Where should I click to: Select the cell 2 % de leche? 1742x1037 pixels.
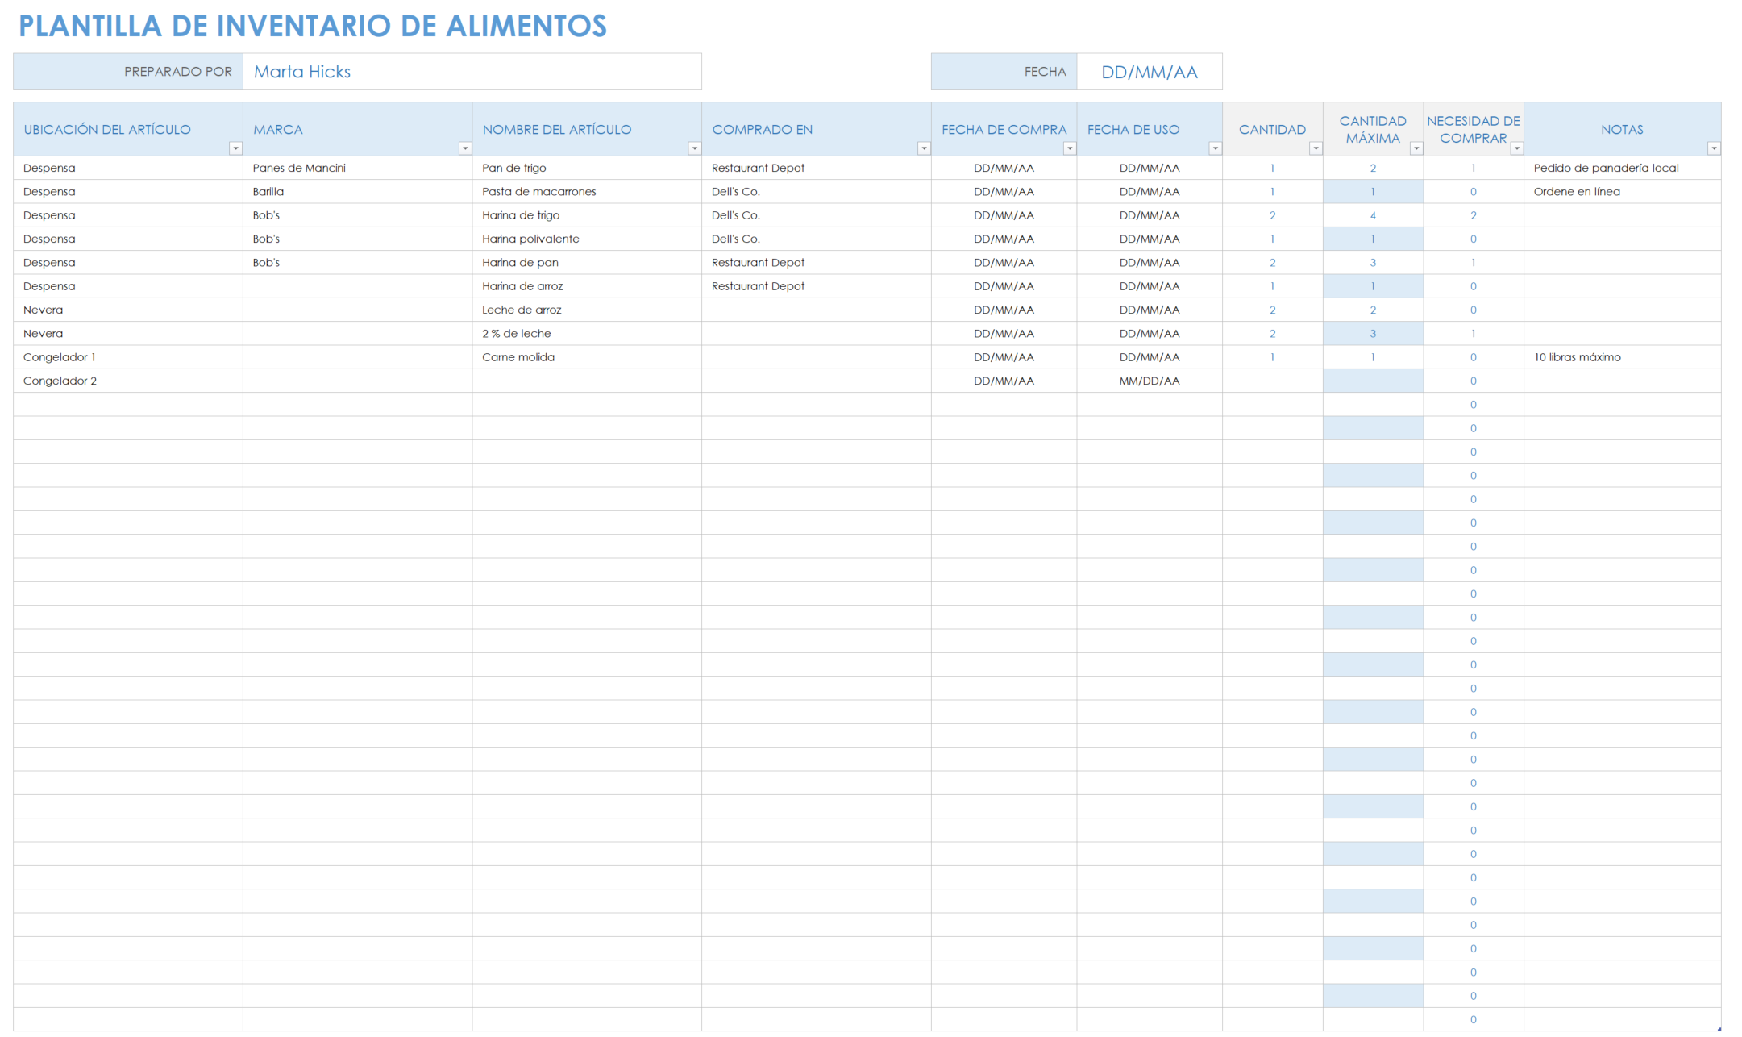[587, 334]
